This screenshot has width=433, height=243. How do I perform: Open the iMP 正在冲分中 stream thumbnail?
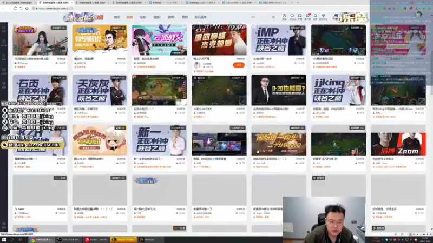(279, 40)
